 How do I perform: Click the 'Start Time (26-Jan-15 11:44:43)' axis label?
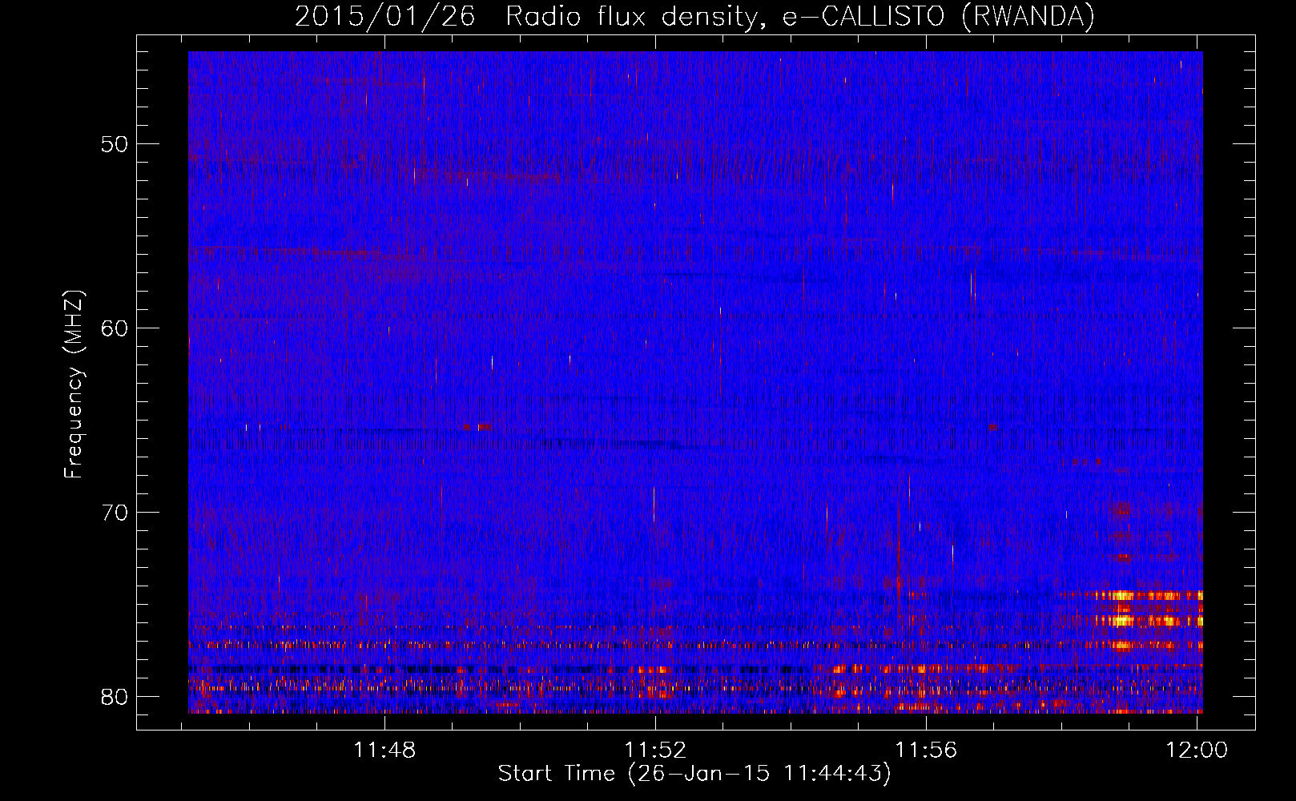coord(694,774)
